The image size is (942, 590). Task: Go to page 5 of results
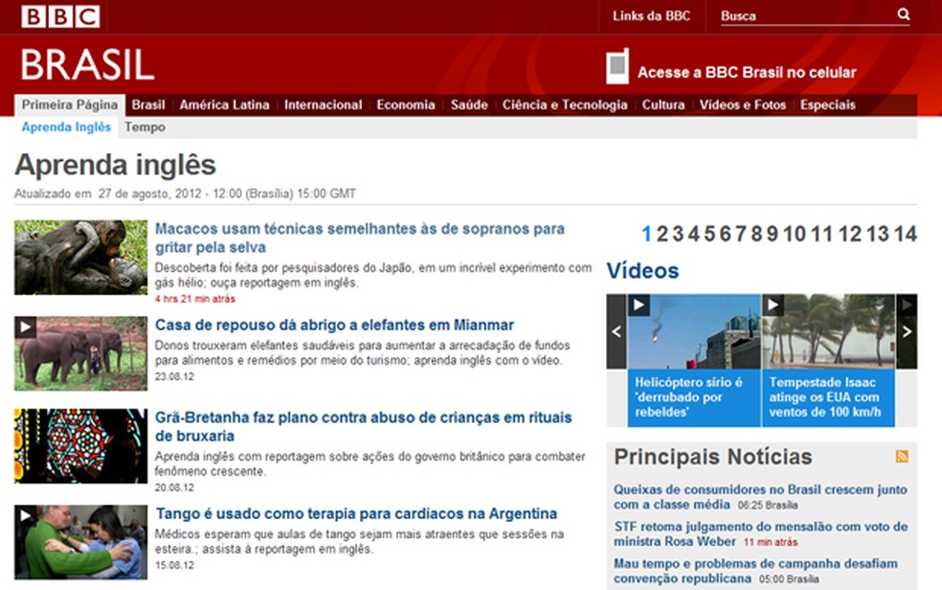tap(710, 233)
